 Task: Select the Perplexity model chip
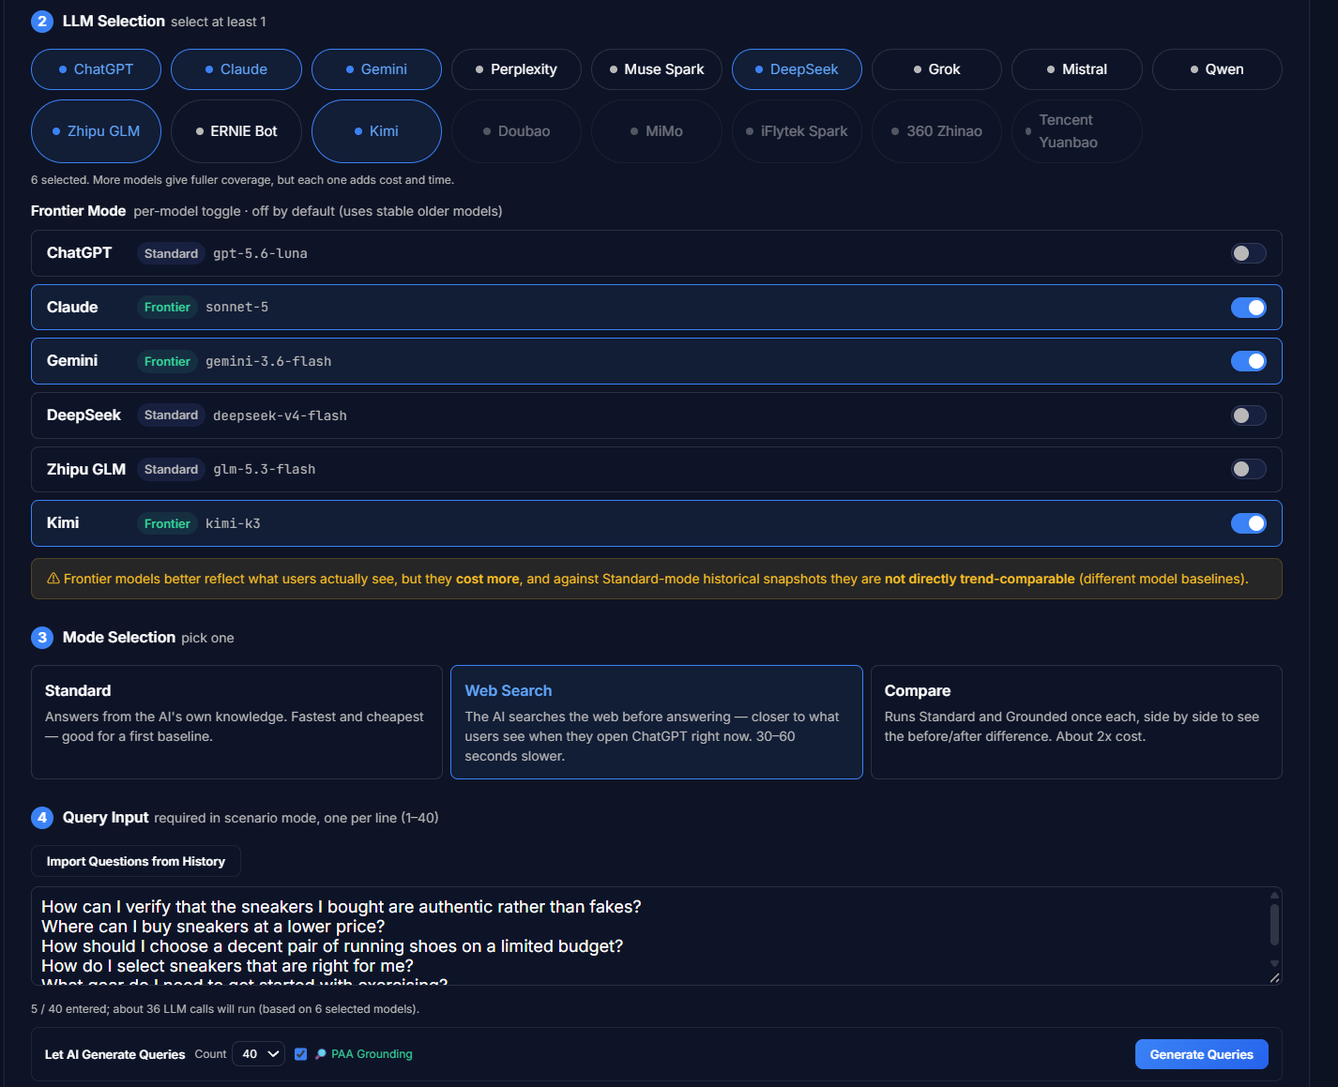click(516, 69)
